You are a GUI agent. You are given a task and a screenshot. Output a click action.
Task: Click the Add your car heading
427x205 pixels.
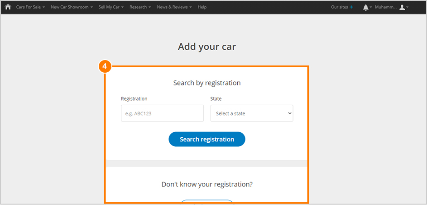(x=207, y=47)
